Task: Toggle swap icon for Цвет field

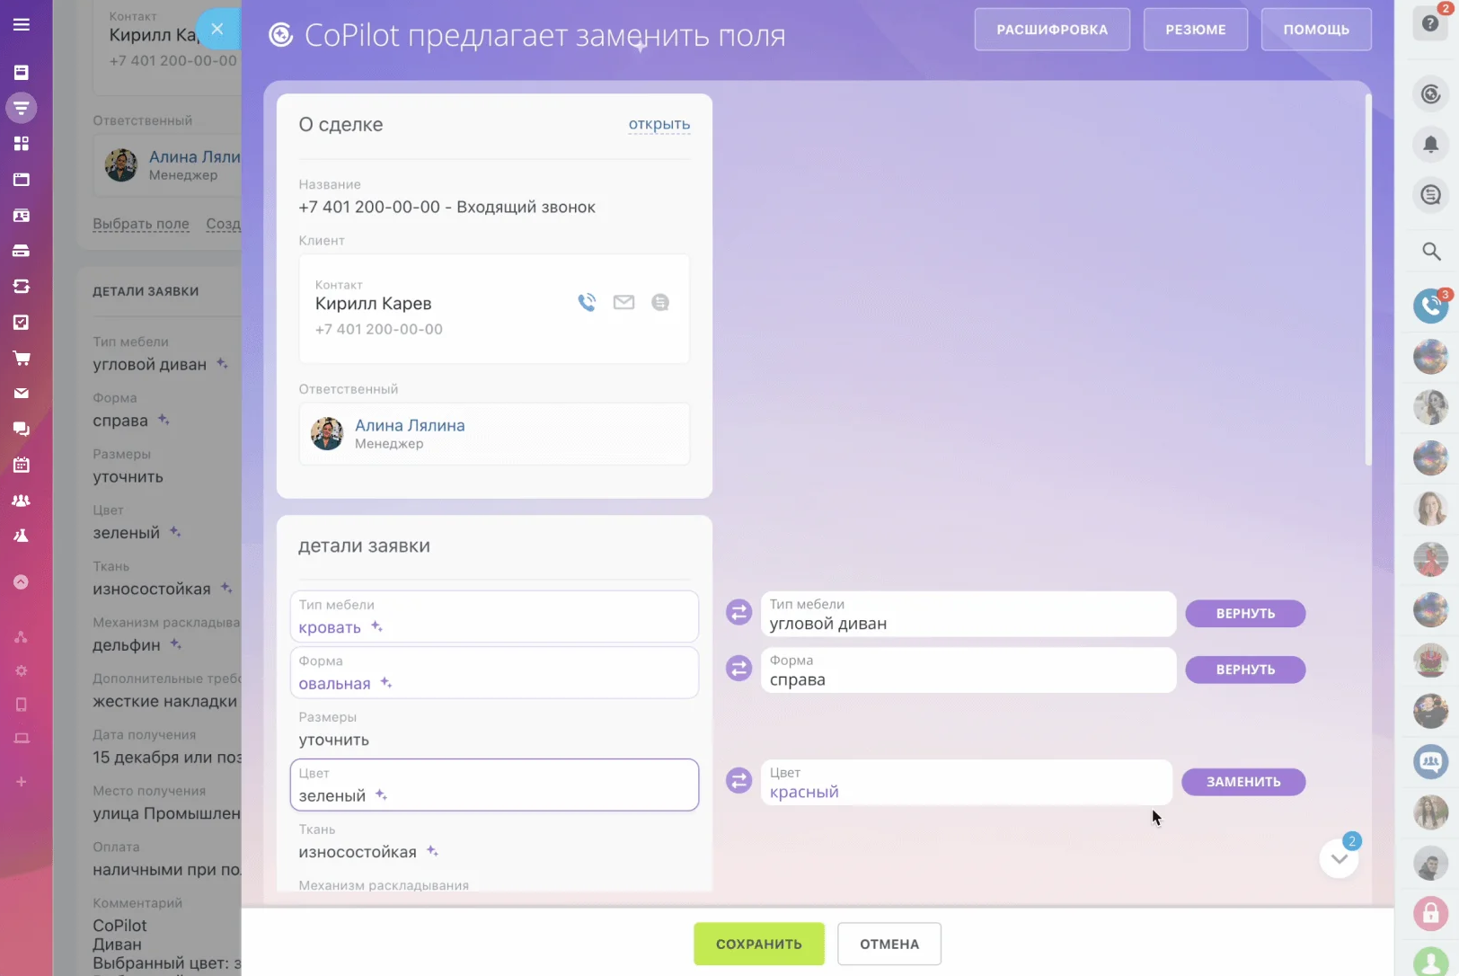Action: (x=738, y=781)
